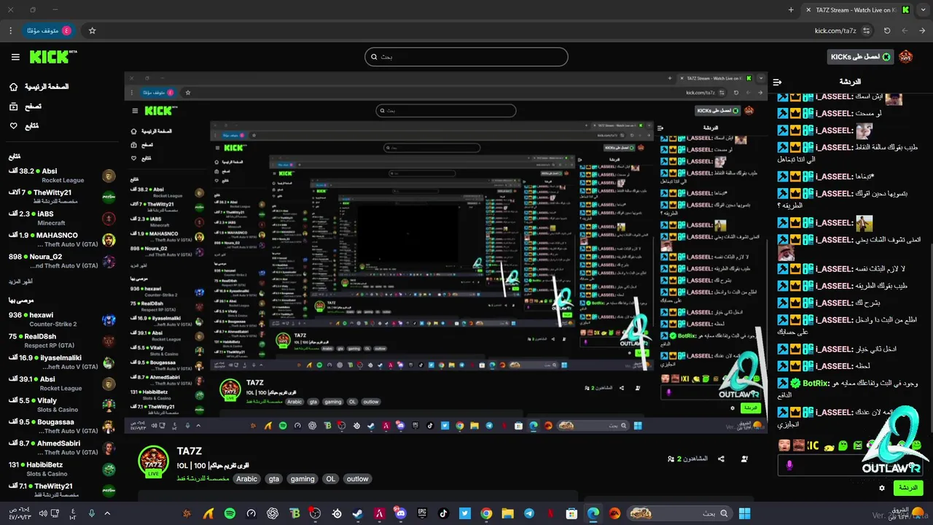This screenshot has height=525, width=933.
Task: Open Vitaly Slots & Casino channel
Action: (62, 405)
